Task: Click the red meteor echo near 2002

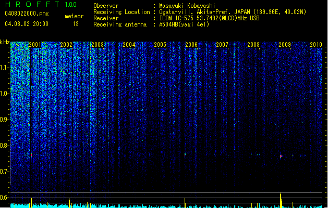Action: click(69, 155)
